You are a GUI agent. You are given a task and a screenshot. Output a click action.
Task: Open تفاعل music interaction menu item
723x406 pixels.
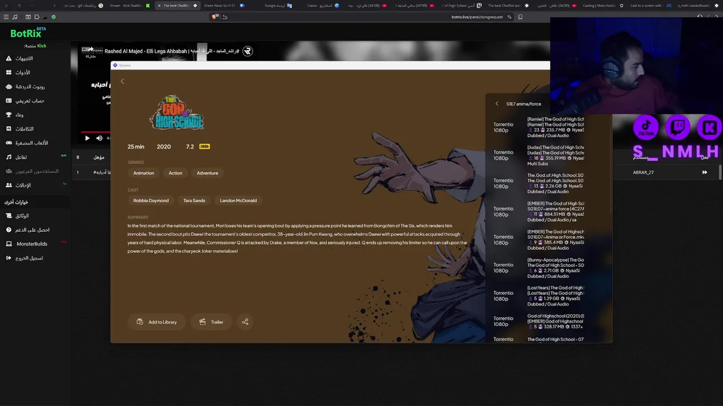pos(16,157)
